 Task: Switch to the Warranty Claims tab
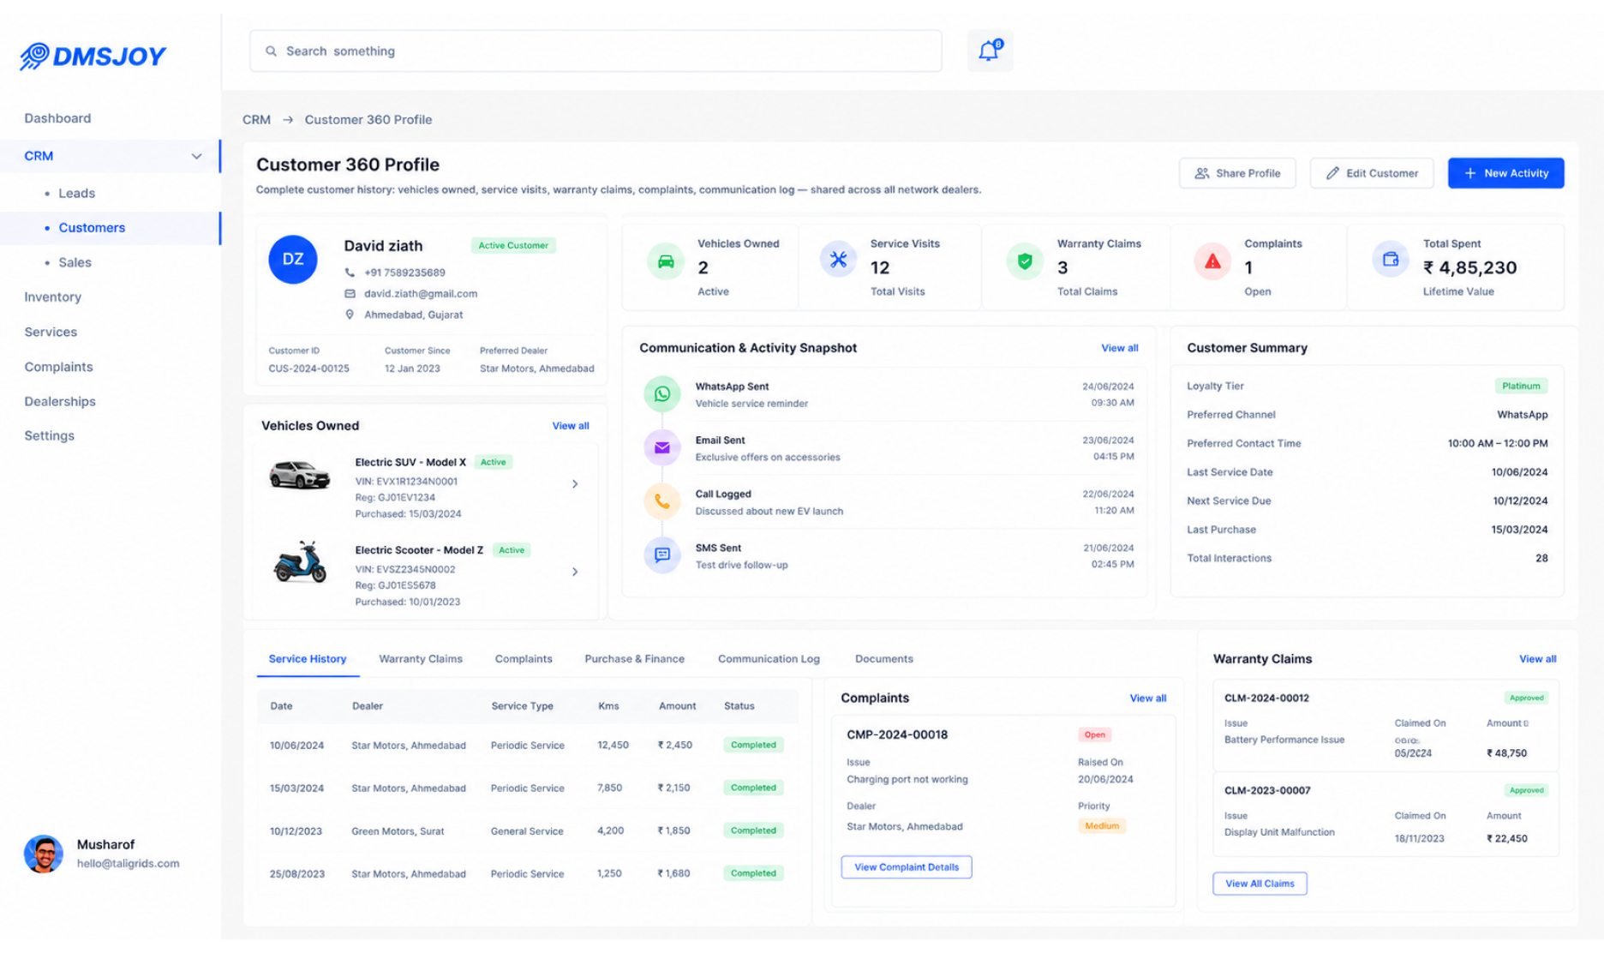tap(421, 659)
